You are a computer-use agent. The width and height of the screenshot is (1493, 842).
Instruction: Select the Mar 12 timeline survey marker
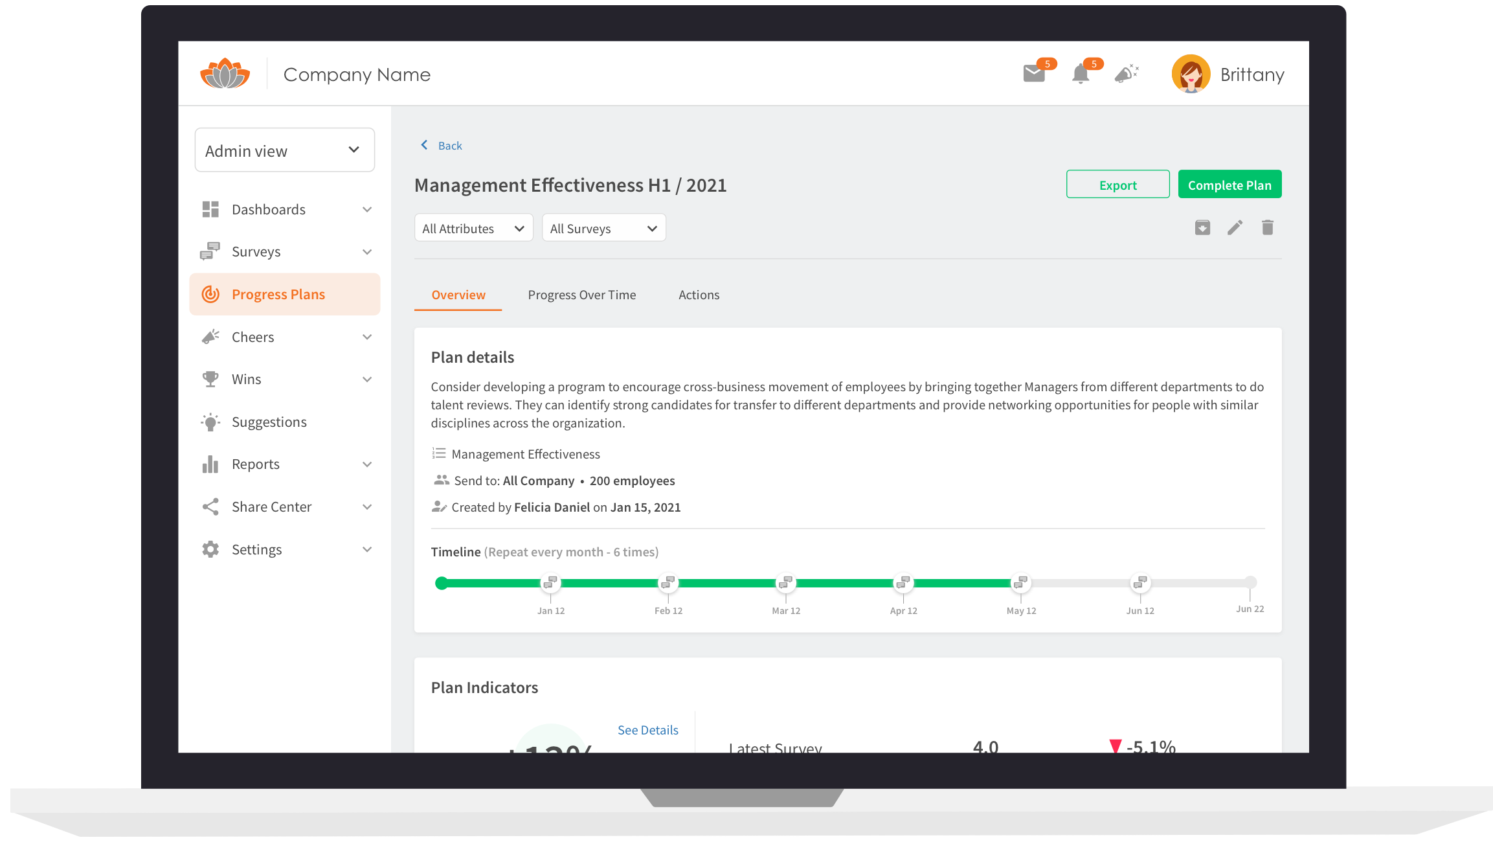click(785, 583)
